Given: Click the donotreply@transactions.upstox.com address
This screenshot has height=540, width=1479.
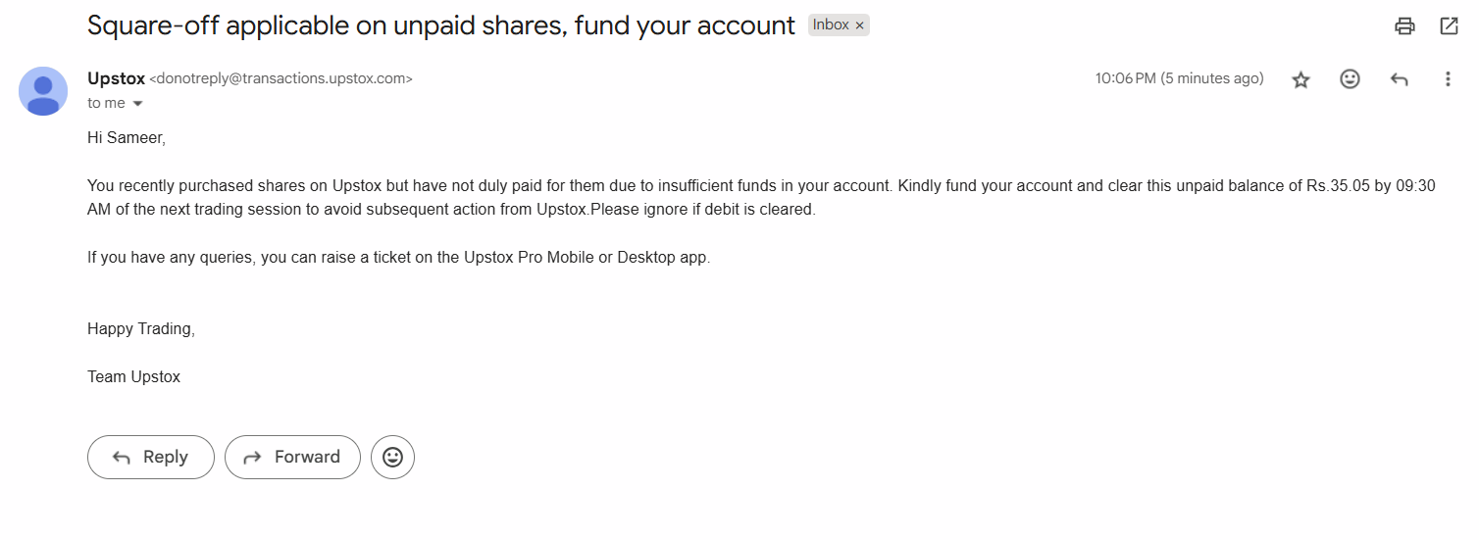Looking at the screenshot, I should [x=280, y=78].
